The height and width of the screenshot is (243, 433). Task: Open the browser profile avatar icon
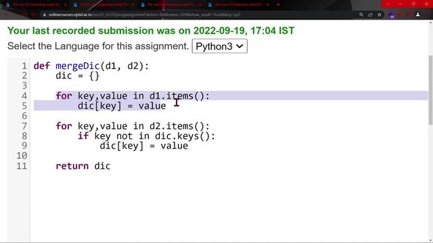pos(418,15)
